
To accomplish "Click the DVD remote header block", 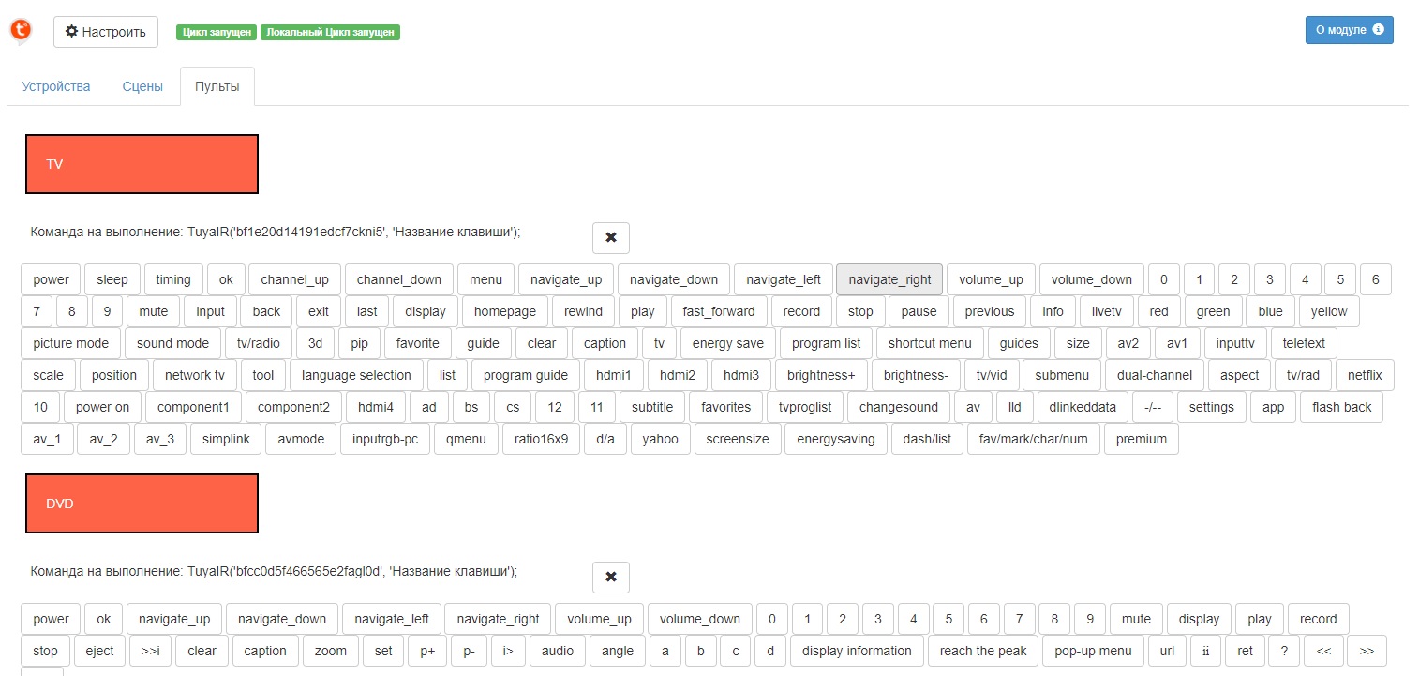I will 142,503.
